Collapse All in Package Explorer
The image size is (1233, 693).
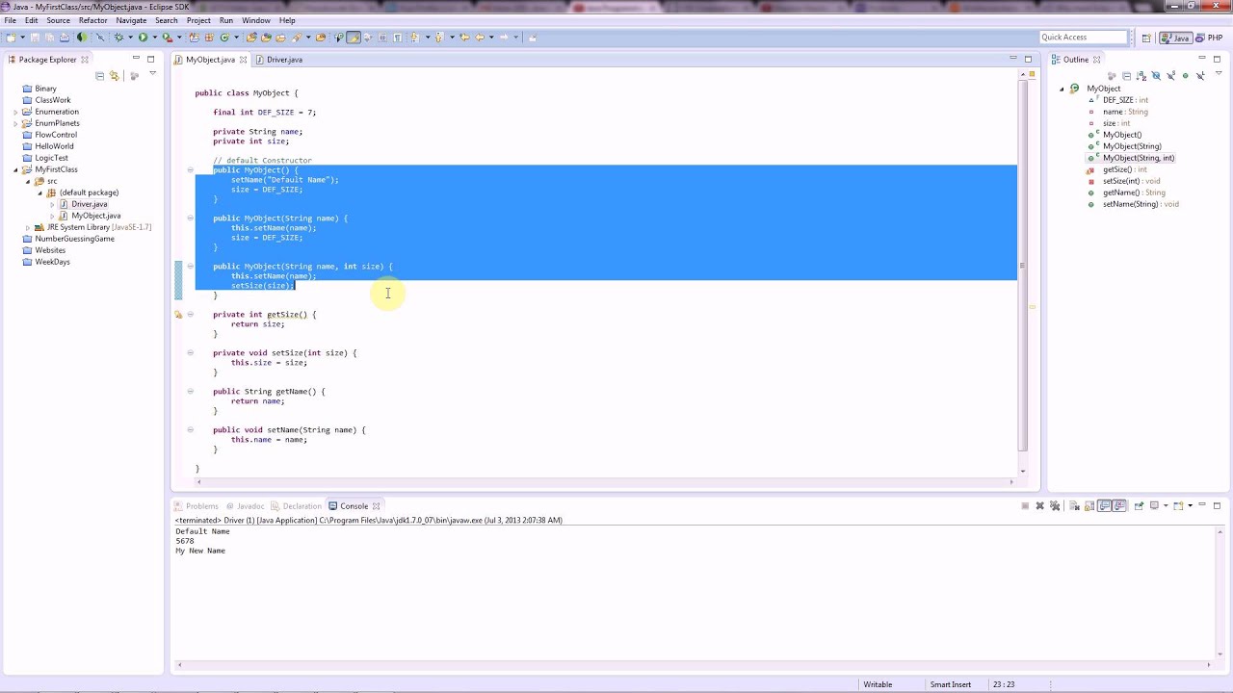click(99, 76)
